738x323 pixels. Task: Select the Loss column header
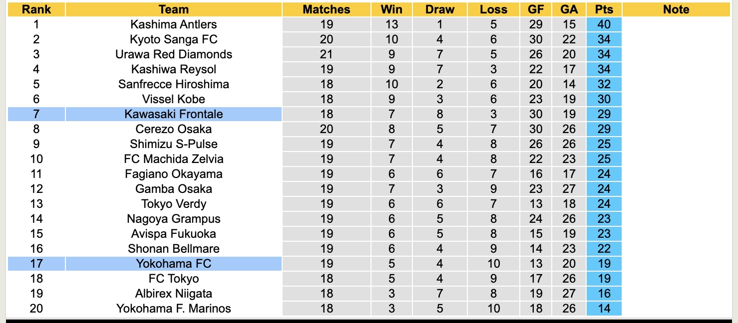click(493, 9)
